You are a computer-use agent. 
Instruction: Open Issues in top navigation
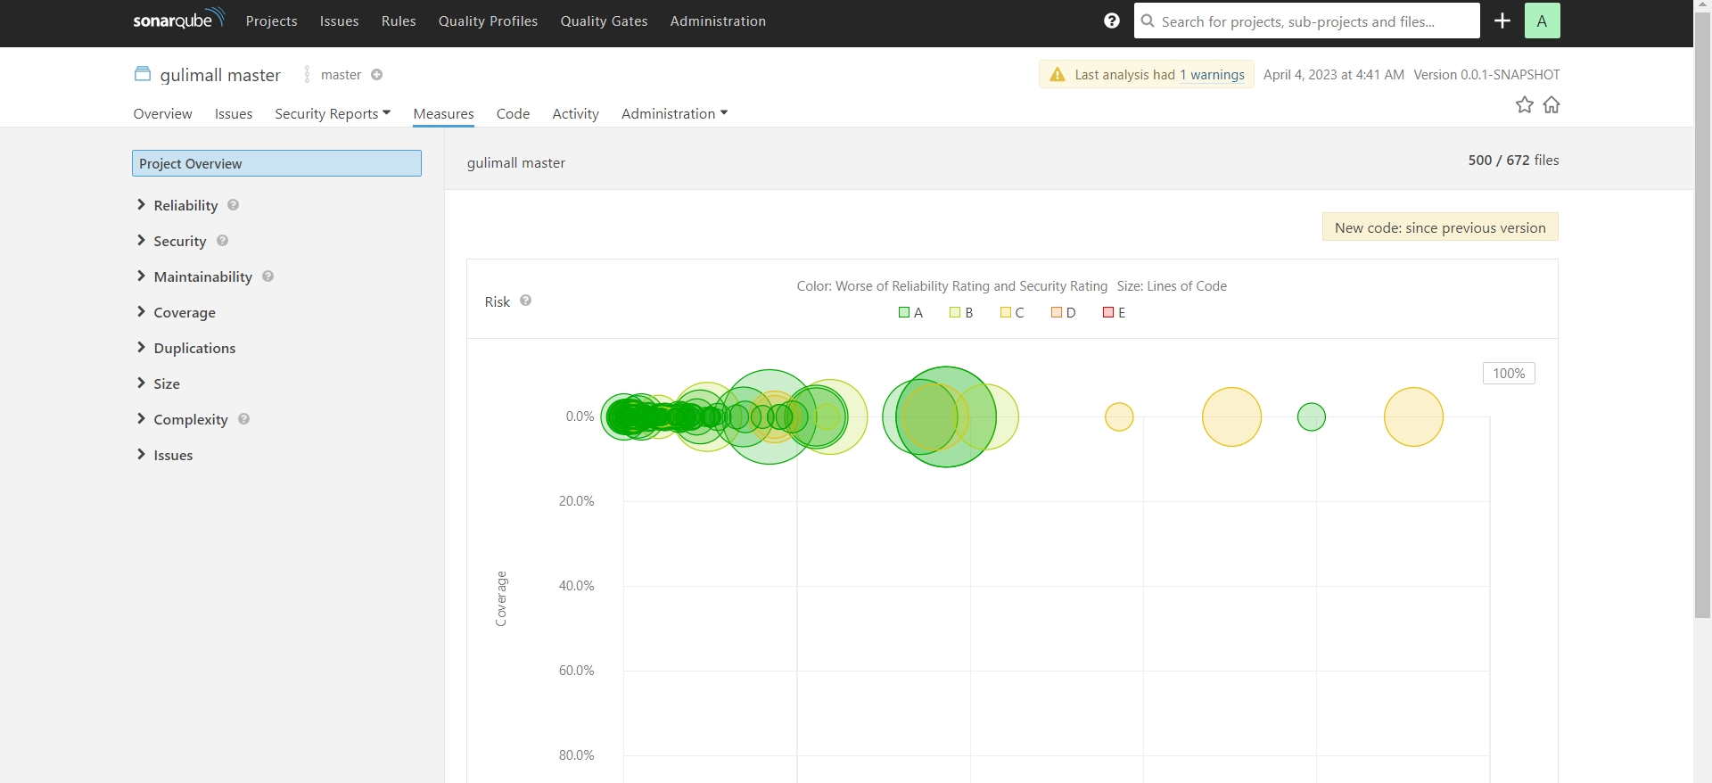coord(339,21)
